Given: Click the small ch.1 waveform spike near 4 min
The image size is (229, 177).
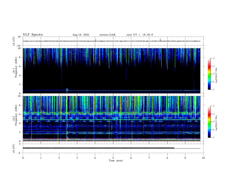Looking at the screenshot, I should click(96, 40).
